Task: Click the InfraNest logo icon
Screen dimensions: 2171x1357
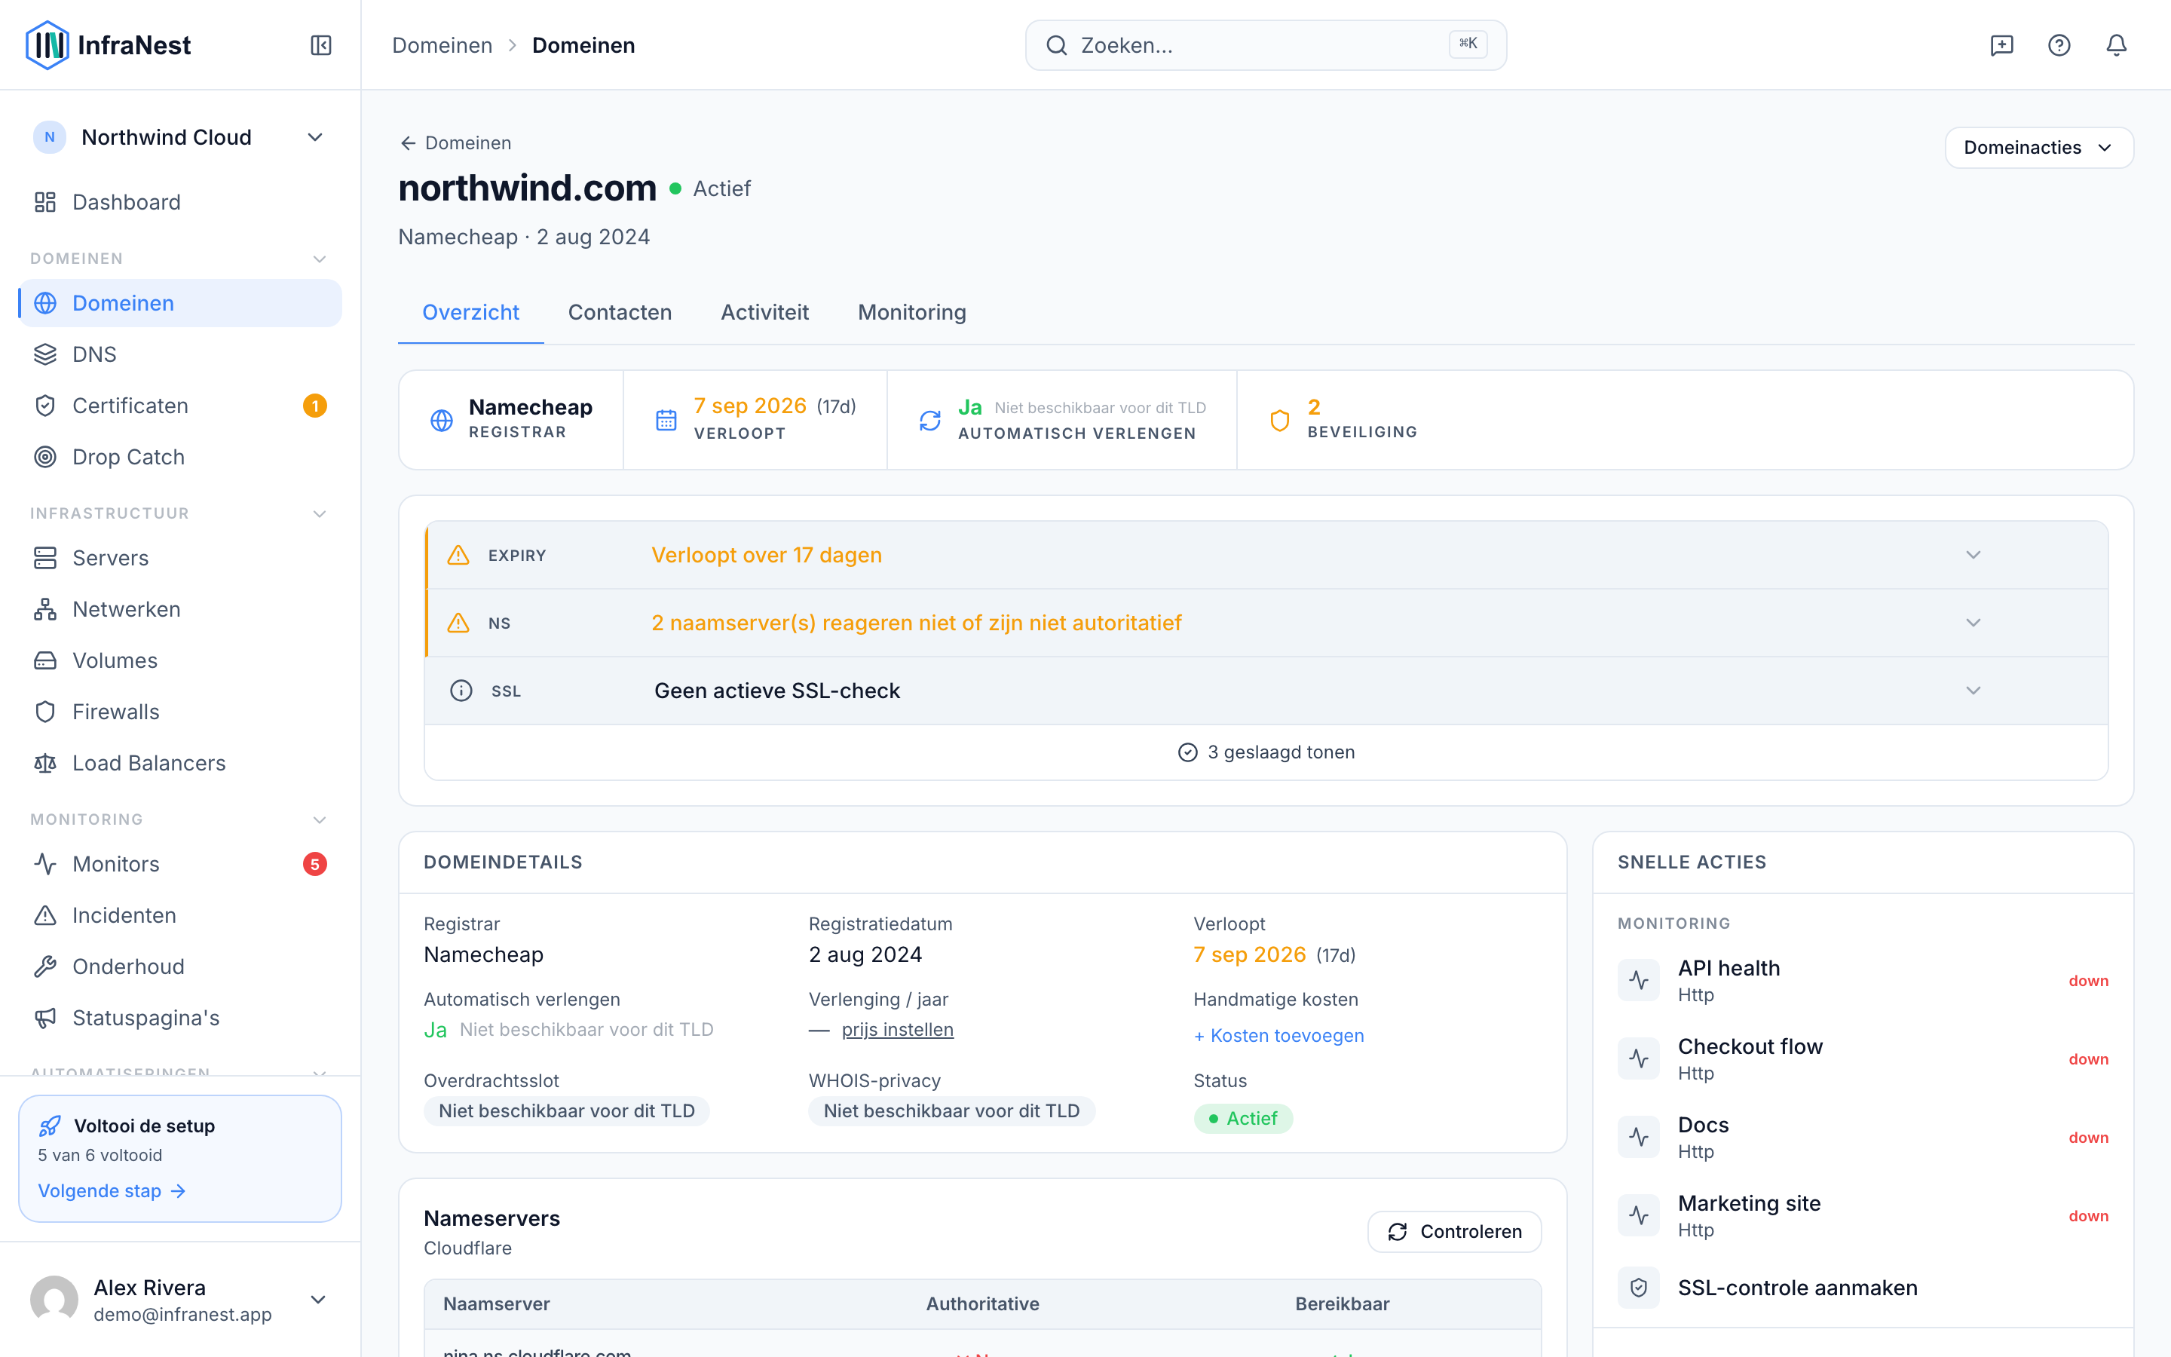Action: click(47, 45)
